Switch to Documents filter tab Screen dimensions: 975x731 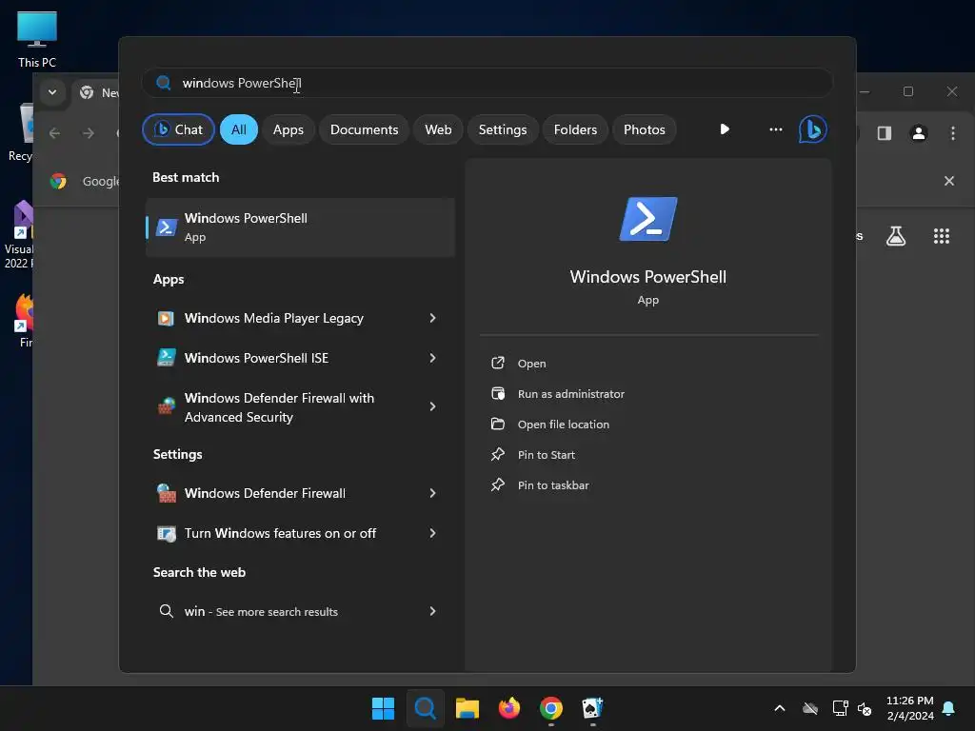point(364,129)
